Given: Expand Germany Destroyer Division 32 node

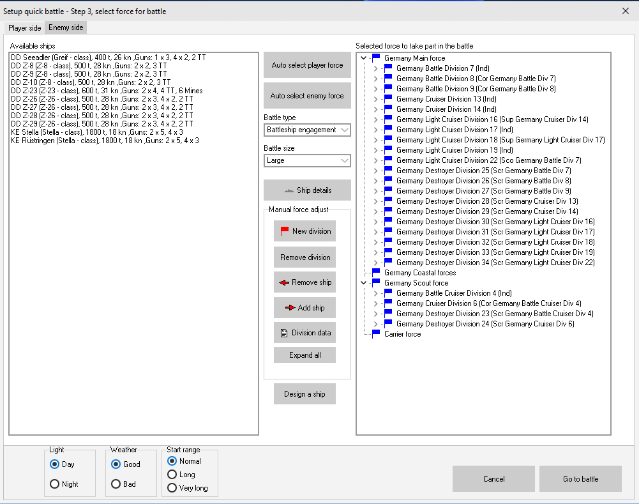Looking at the screenshot, I should (376, 242).
